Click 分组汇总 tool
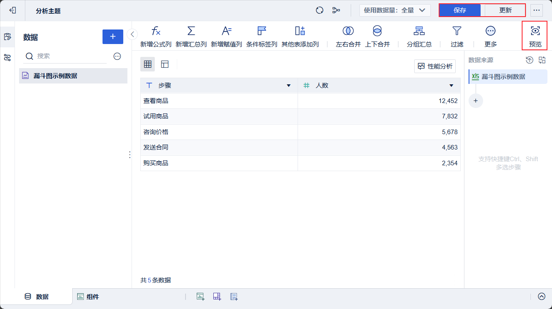The width and height of the screenshot is (552, 309). click(419, 37)
